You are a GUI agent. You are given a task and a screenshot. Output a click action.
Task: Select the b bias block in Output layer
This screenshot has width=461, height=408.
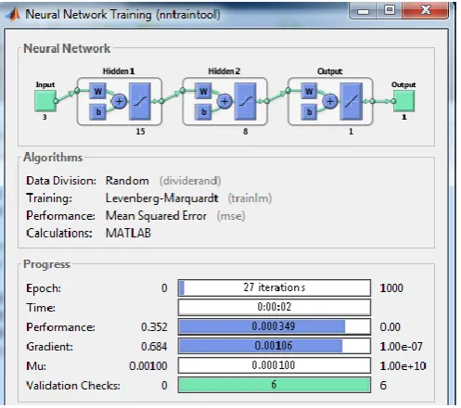point(309,112)
